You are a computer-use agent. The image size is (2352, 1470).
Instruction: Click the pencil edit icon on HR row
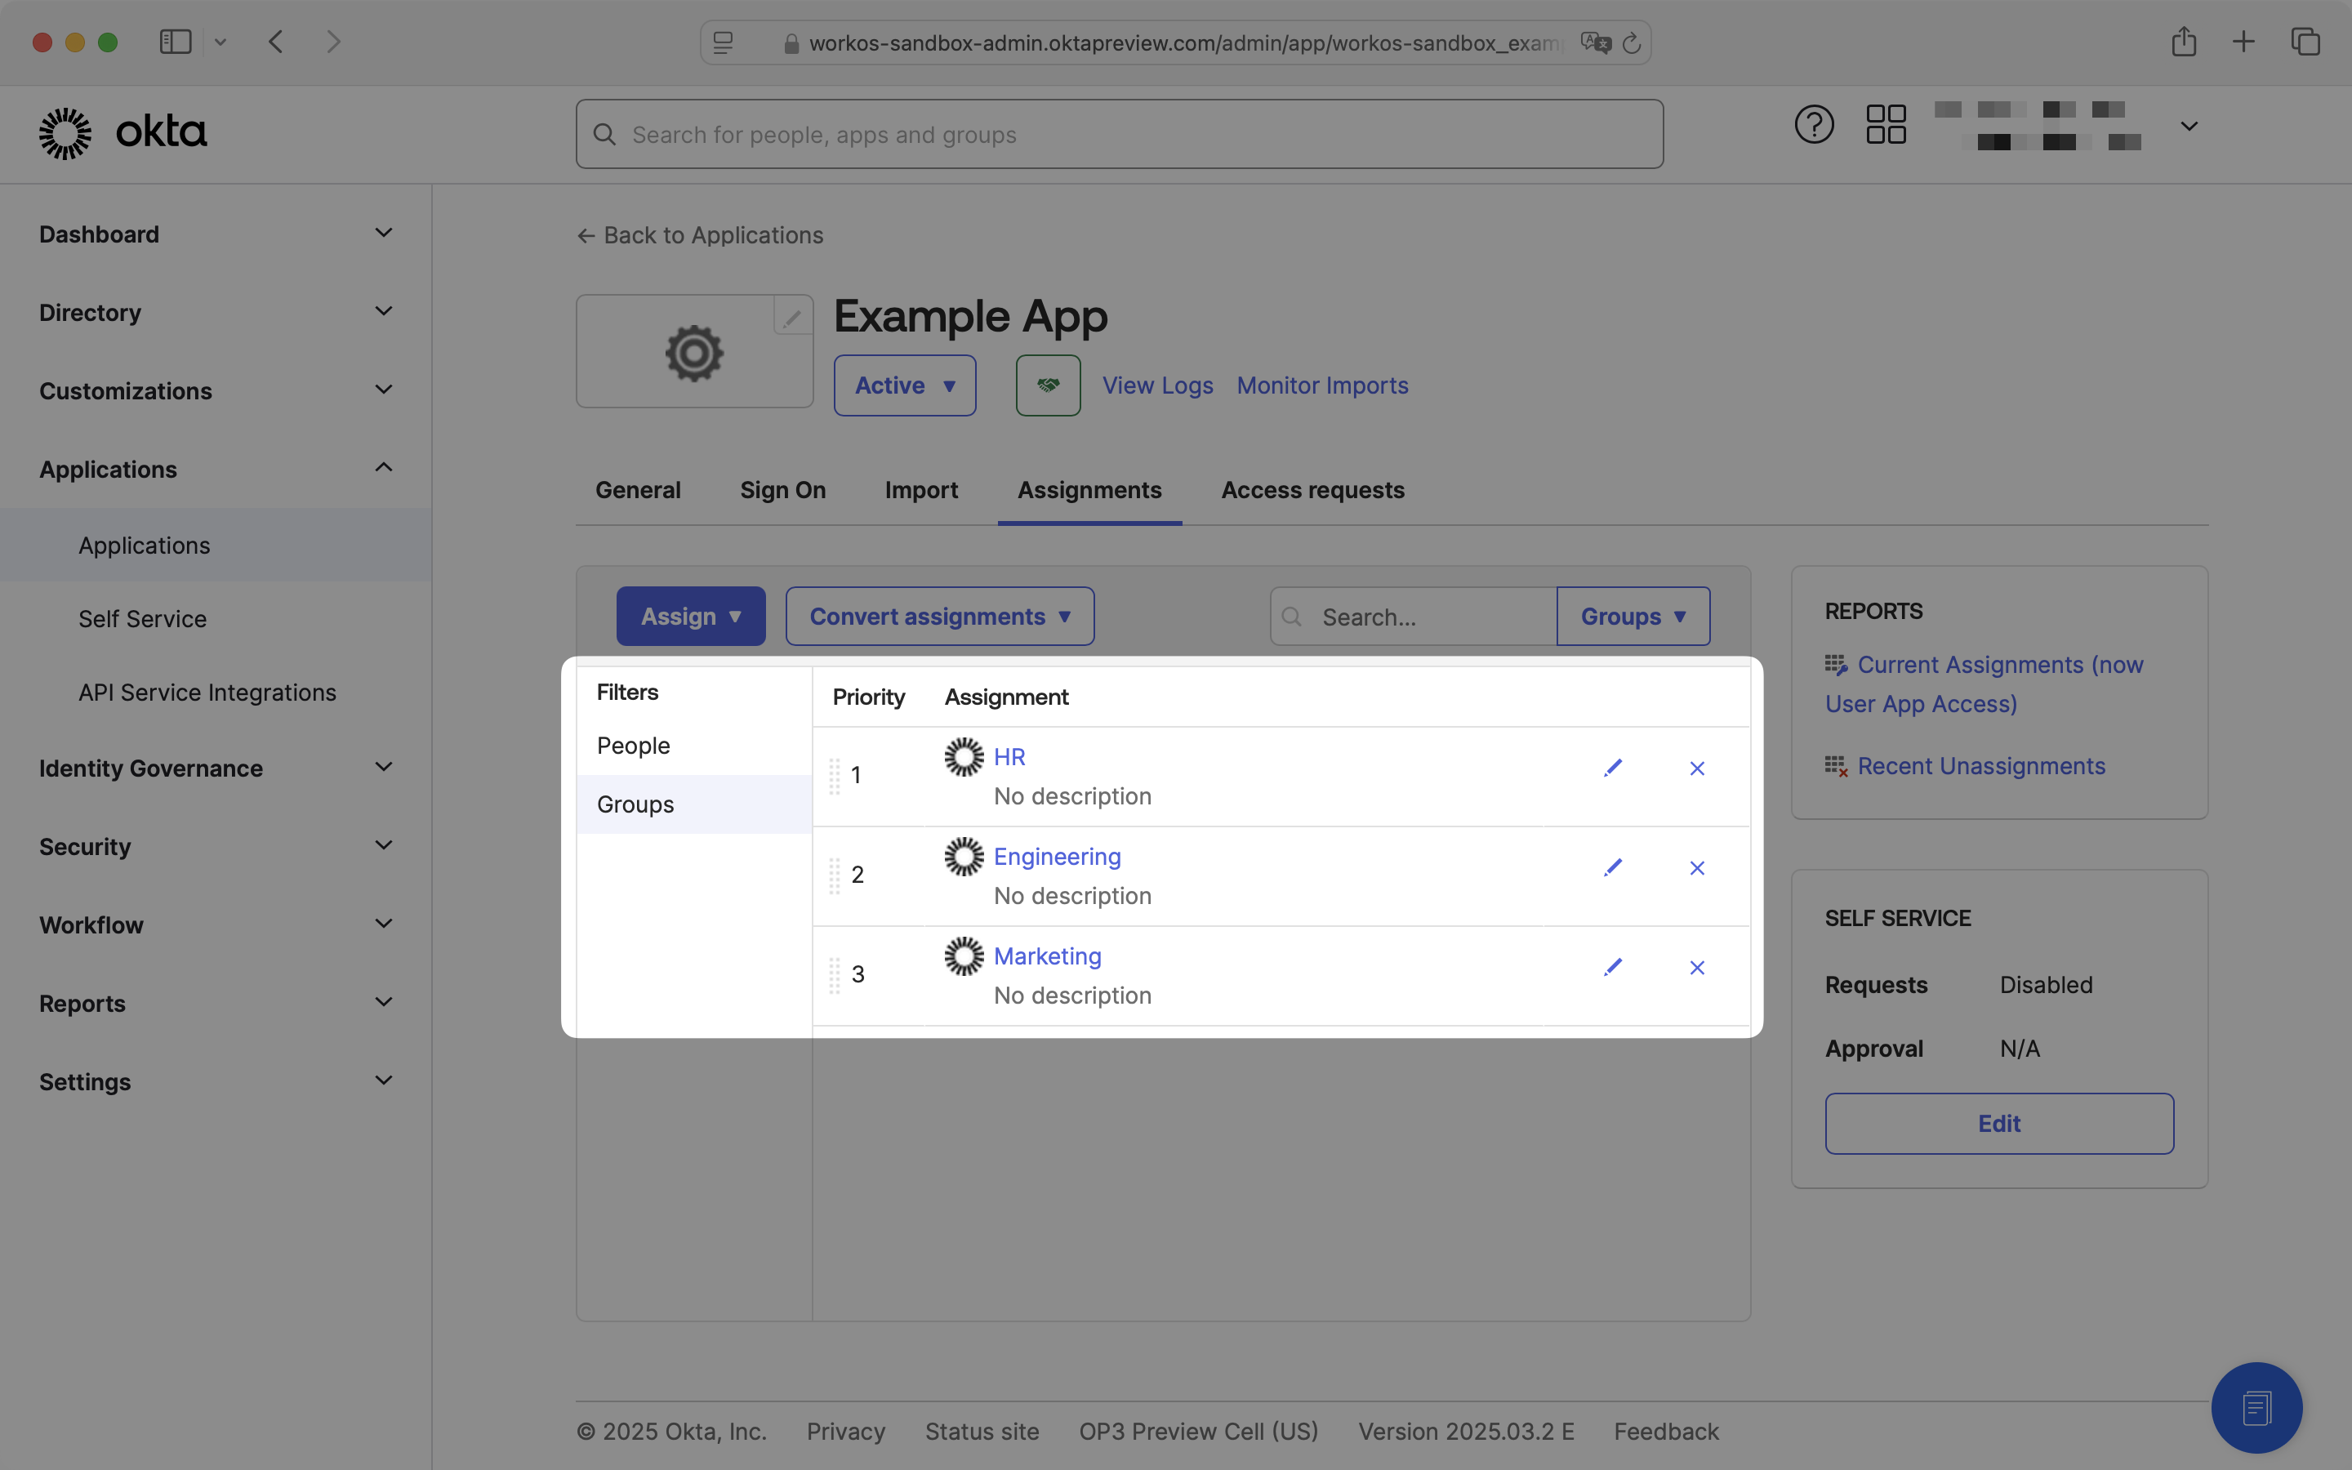(x=1612, y=768)
